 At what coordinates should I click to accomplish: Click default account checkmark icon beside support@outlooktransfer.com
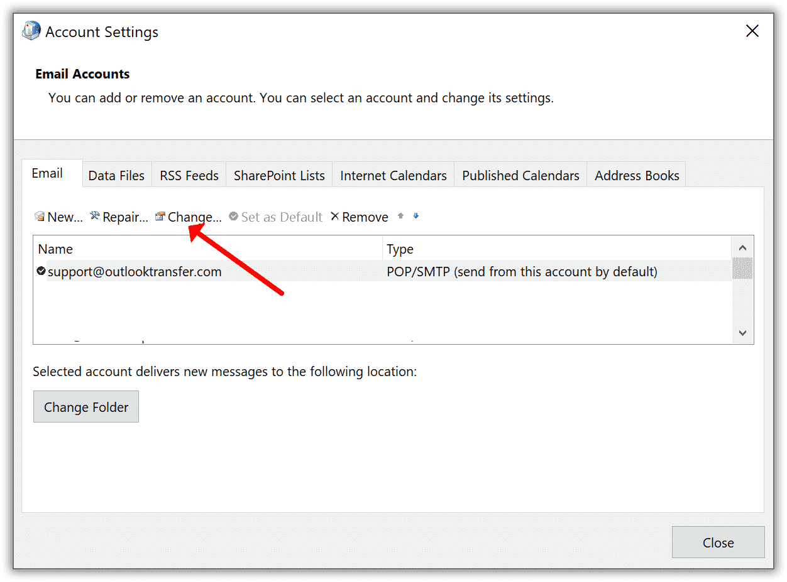[41, 271]
